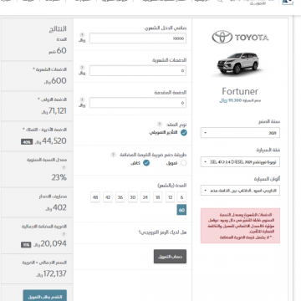The width and height of the screenshot is (301, 301).
Task: Click the Toyota logo
Action: point(240,38)
